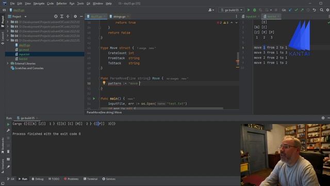330x186 pixels.
Task: Collapse the 05 project folder
Action: 8,40
